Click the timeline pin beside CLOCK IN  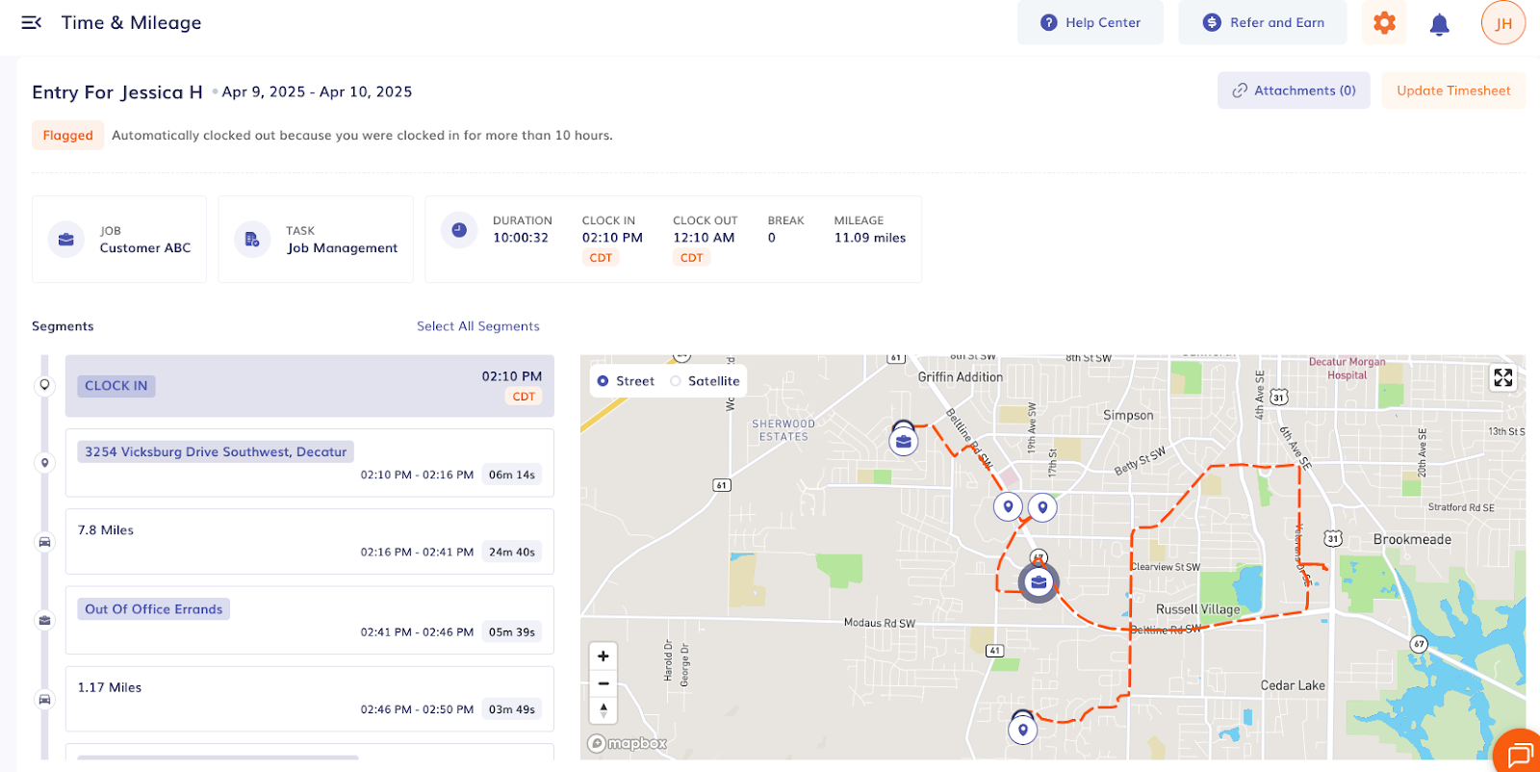44,385
